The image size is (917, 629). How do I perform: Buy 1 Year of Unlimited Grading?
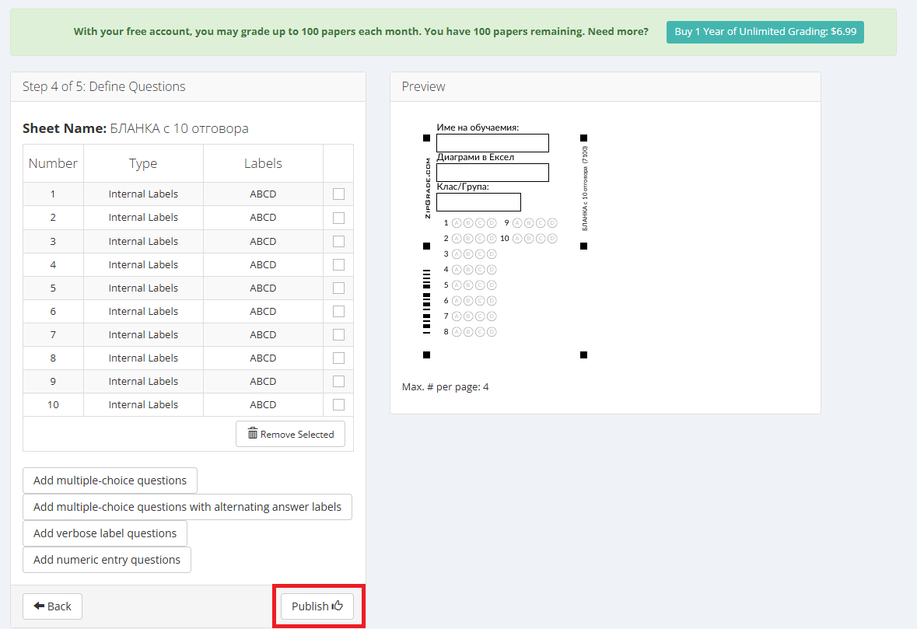click(x=765, y=32)
